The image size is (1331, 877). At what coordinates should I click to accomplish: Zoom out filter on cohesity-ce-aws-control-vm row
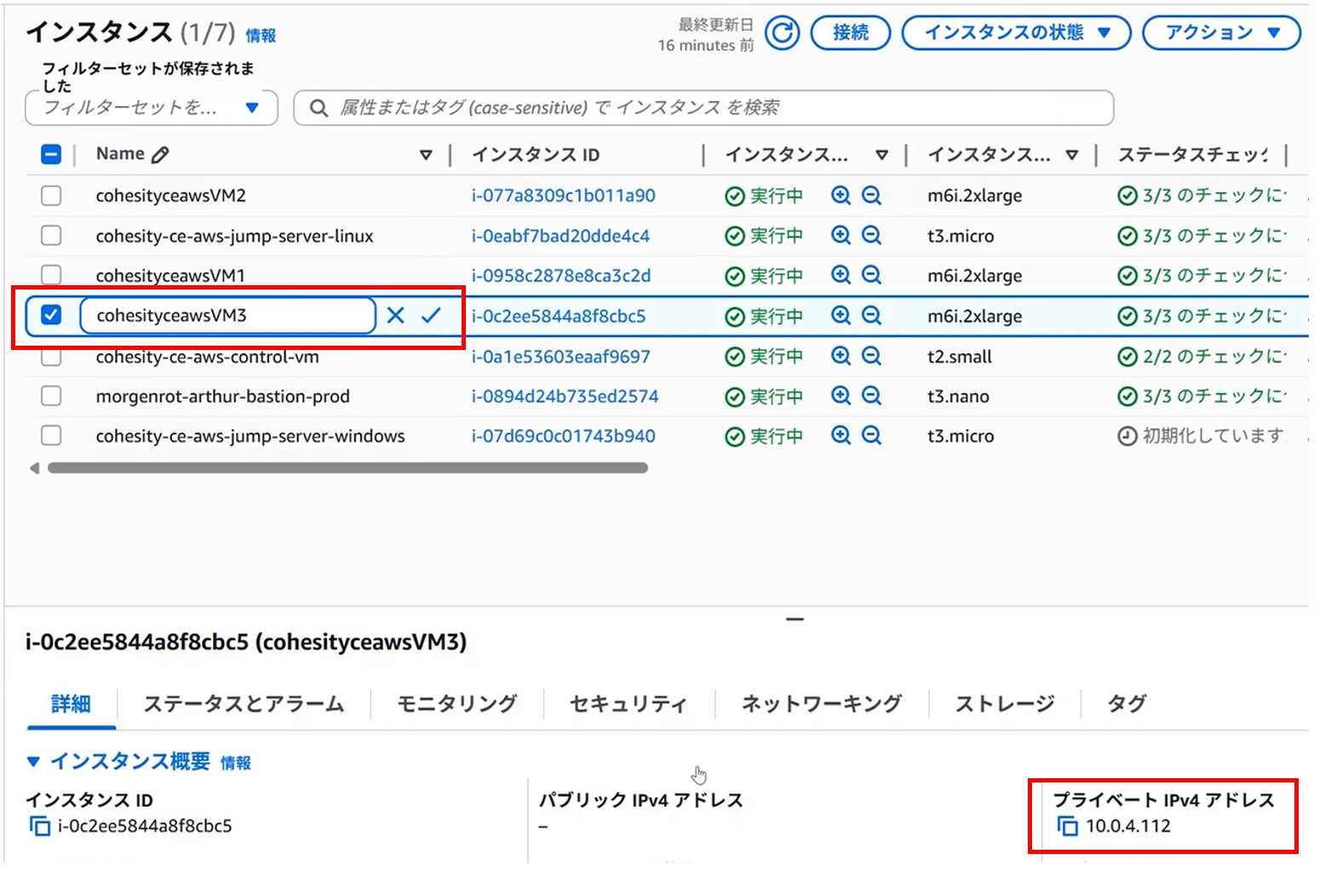[x=871, y=356]
